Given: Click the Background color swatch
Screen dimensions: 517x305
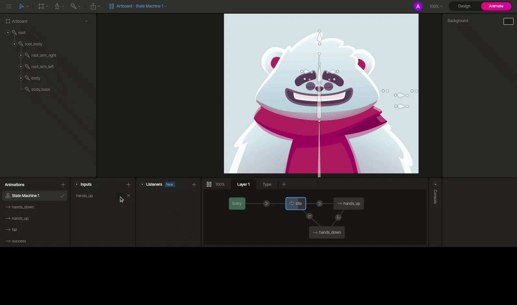Looking at the screenshot, I should pos(508,21).
